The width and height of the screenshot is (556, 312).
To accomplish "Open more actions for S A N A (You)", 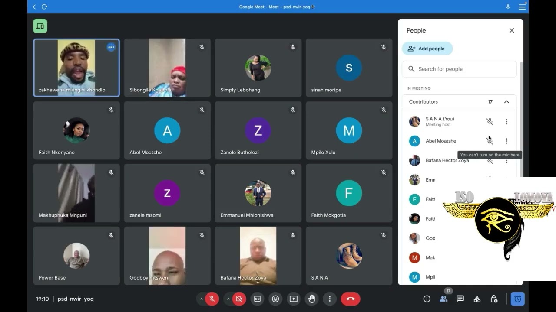I will pyautogui.click(x=506, y=122).
